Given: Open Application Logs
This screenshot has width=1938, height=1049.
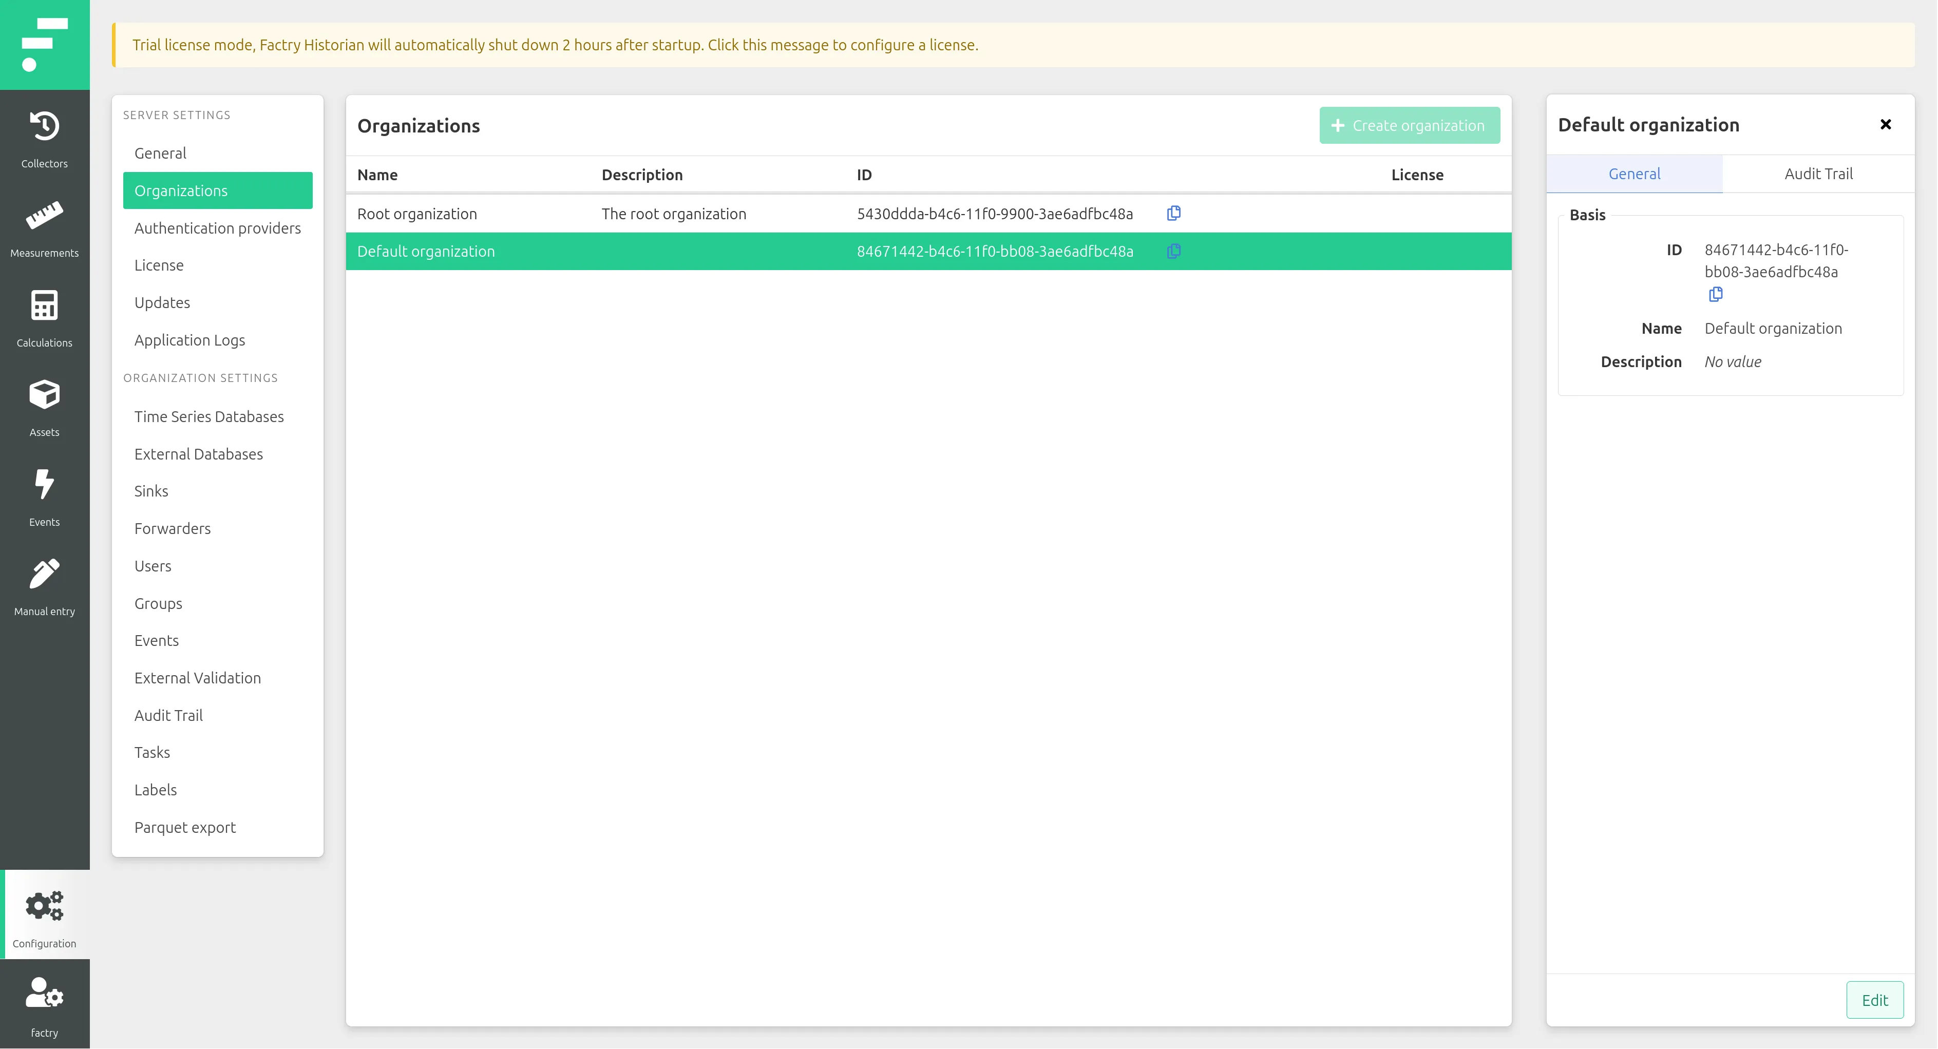Looking at the screenshot, I should click(x=217, y=340).
